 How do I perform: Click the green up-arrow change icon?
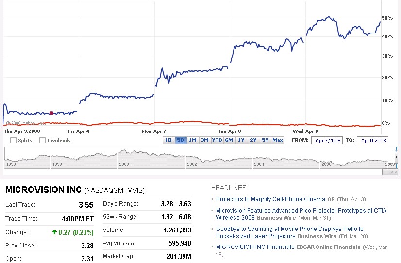tap(54, 232)
